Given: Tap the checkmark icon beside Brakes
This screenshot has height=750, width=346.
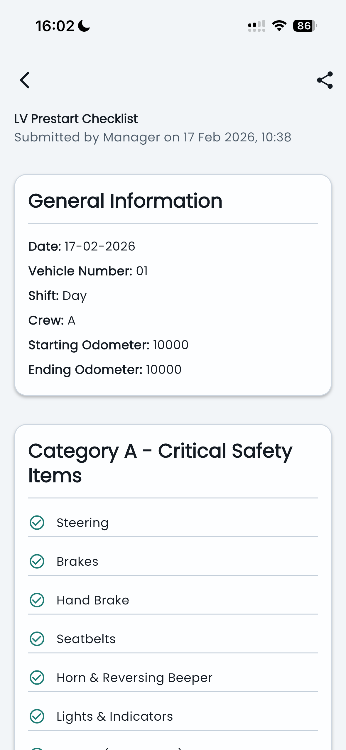Looking at the screenshot, I should [37, 561].
